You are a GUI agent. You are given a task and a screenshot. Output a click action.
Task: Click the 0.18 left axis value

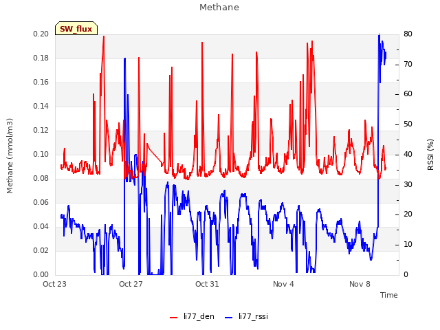41,58
